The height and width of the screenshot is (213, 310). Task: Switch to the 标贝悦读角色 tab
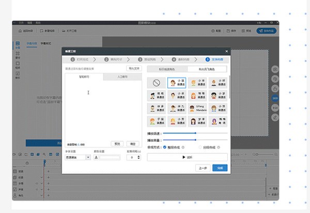click(167, 69)
